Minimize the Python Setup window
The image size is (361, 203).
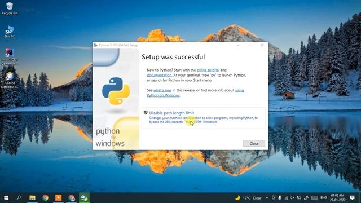point(238,45)
